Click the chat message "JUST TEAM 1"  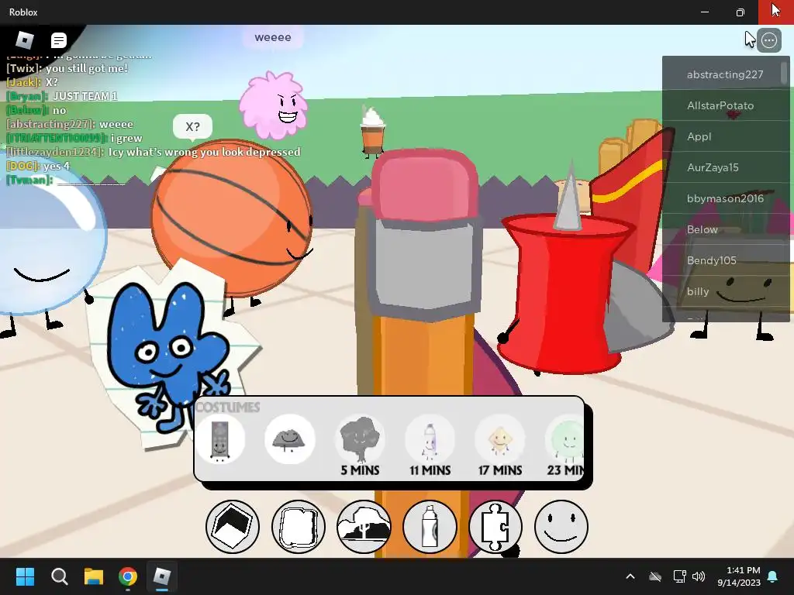(x=85, y=96)
